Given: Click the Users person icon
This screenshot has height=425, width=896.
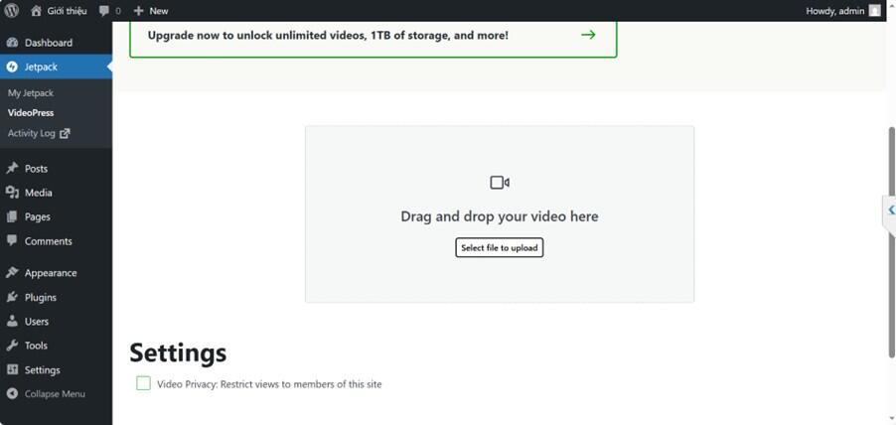Looking at the screenshot, I should point(12,321).
